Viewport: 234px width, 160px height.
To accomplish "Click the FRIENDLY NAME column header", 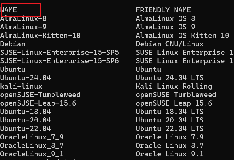I will (x=163, y=10).
